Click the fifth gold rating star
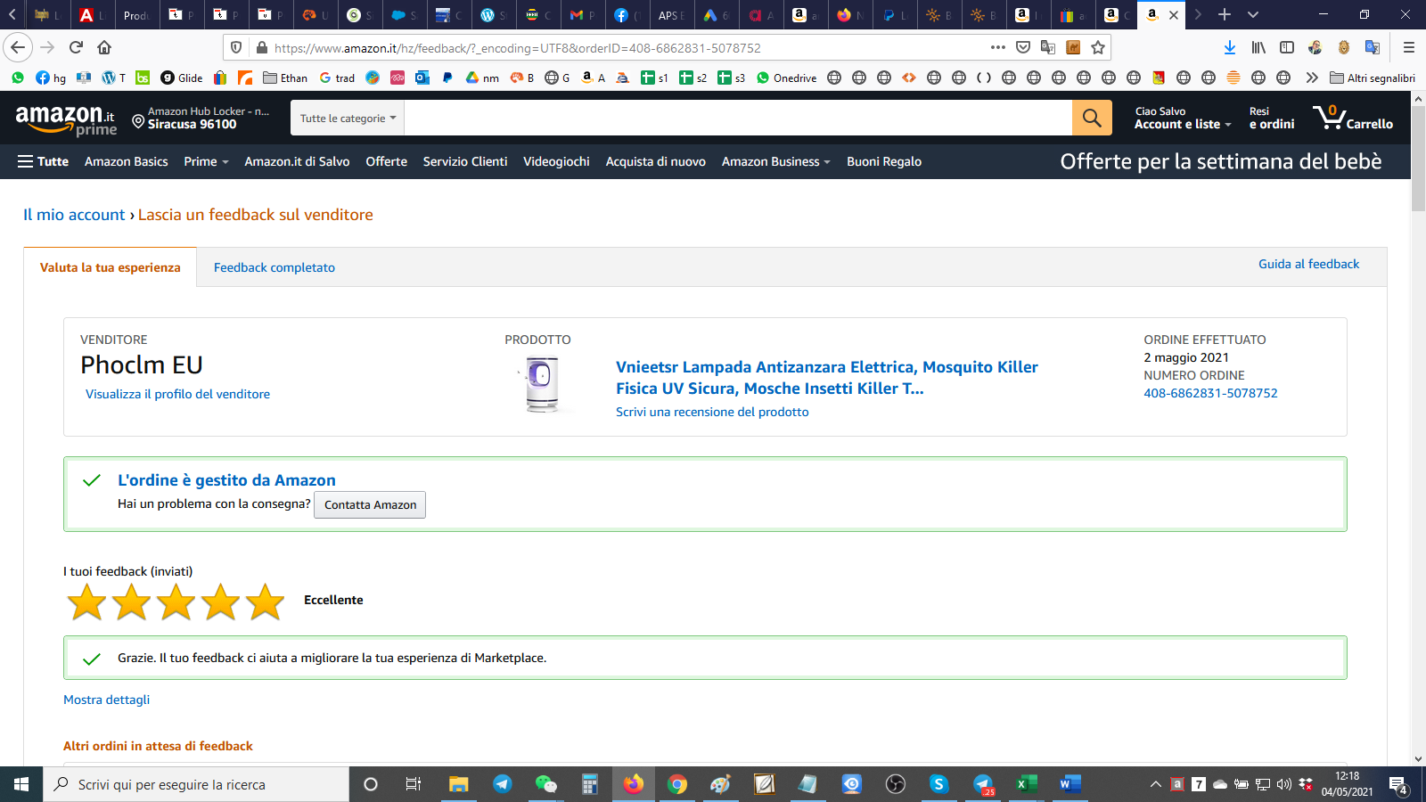1426x802 pixels. click(265, 601)
